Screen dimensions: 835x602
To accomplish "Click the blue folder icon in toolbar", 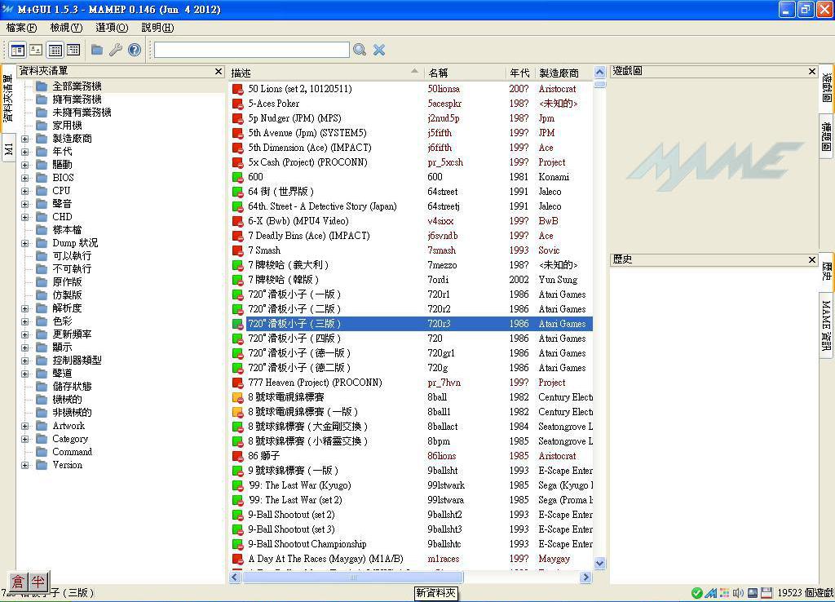I will point(97,51).
